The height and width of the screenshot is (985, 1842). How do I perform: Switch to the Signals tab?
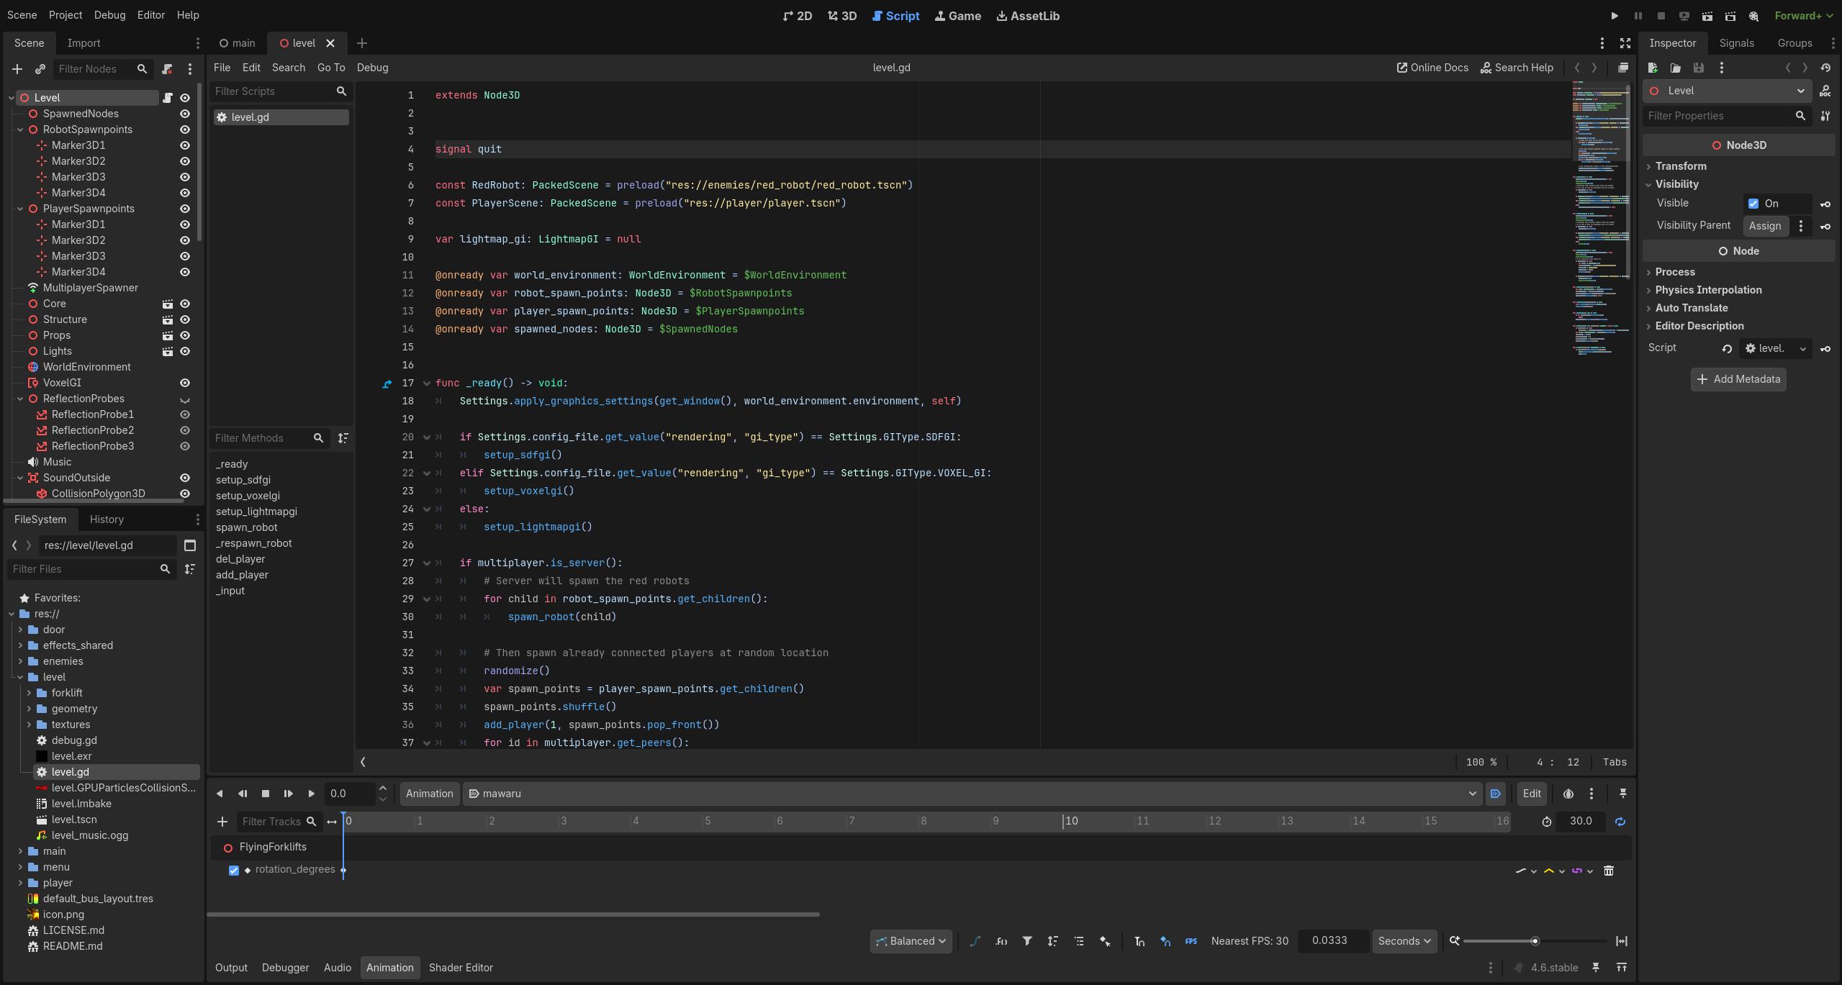(1736, 43)
